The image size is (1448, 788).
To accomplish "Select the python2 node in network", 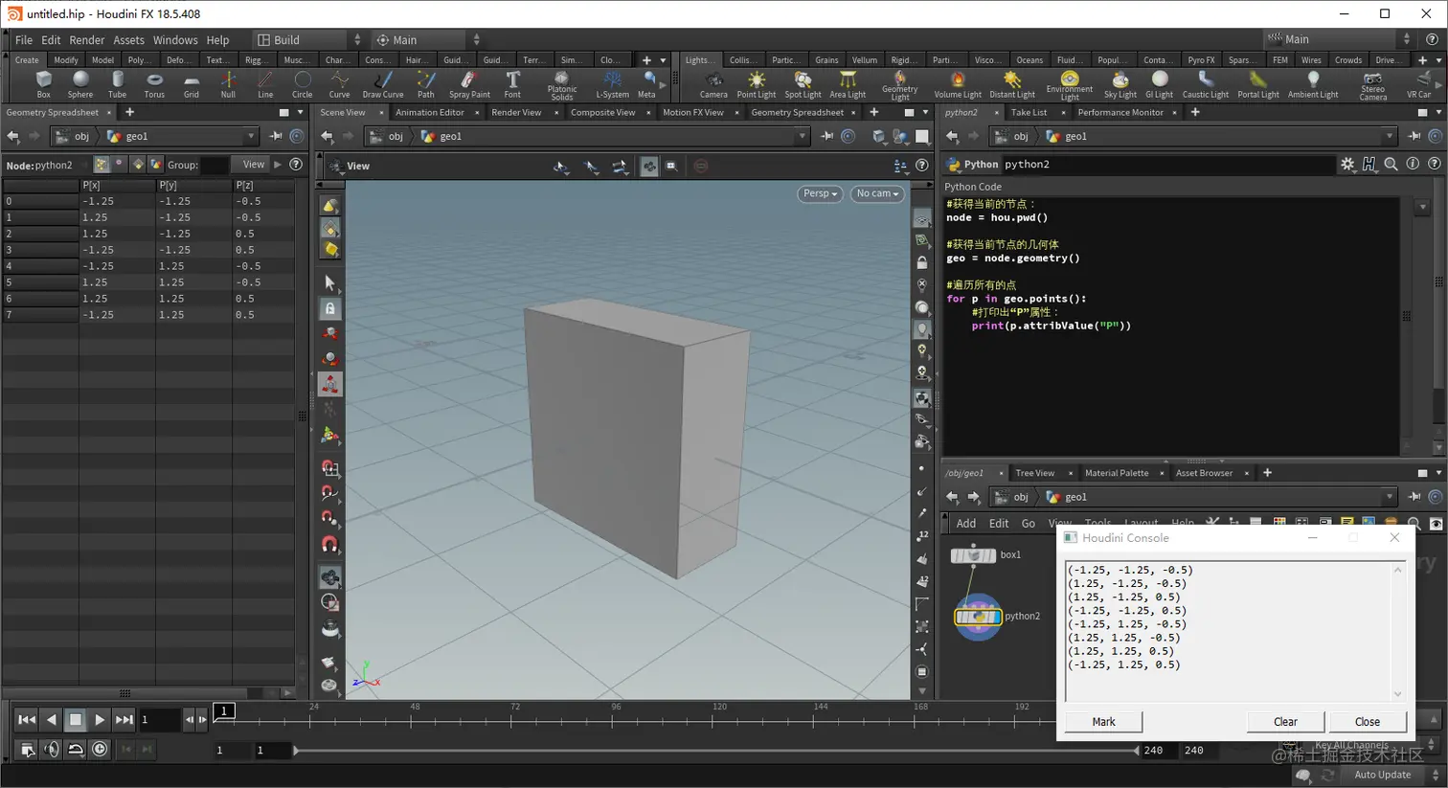I will tap(978, 617).
